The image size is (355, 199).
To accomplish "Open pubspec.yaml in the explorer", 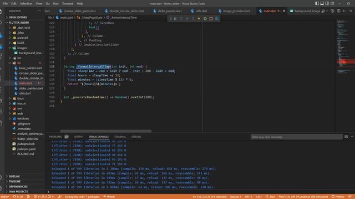I will coord(26,149).
